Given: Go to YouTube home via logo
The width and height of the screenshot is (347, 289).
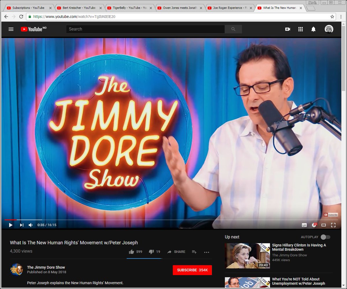Looking at the screenshot, I should [33, 29].
